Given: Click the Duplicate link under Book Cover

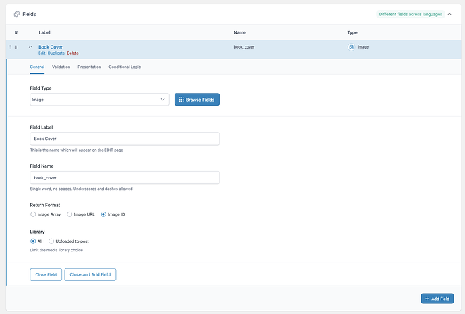Looking at the screenshot, I should click(x=56, y=53).
